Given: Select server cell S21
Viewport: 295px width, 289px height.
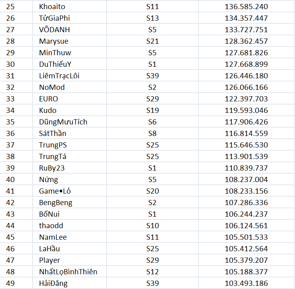Looking at the screenshot, I should [152, 41].
